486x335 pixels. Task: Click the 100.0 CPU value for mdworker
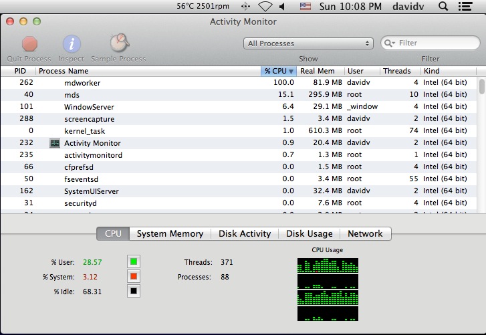(283, 82)
